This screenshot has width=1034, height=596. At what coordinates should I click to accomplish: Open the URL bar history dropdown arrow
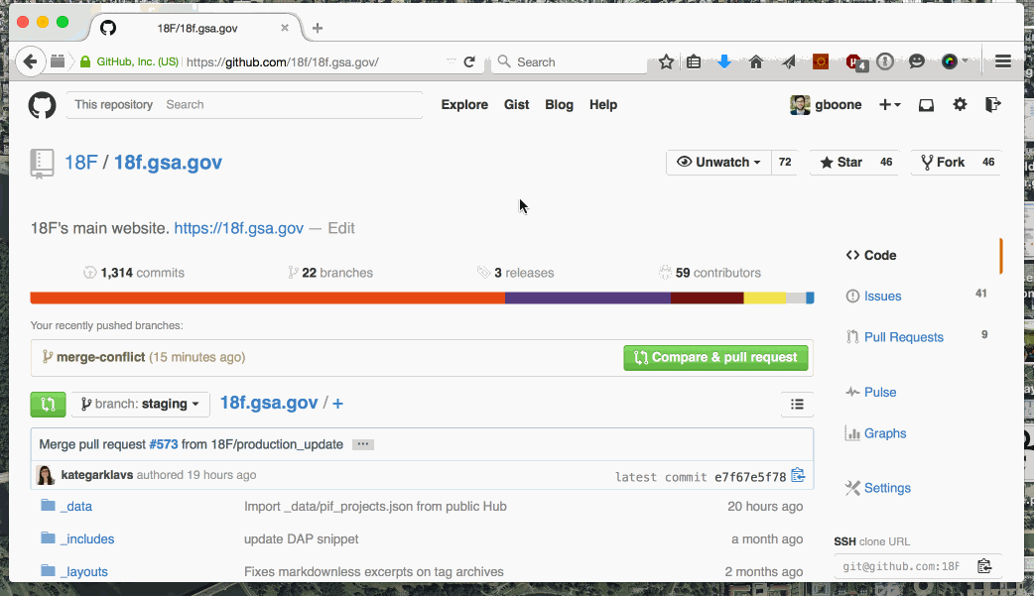click(x=452, y=61)
